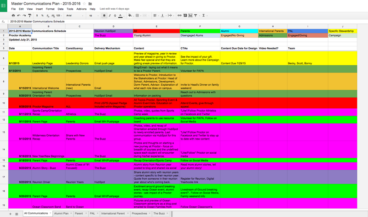Select the 'Specific Stewardship' legend cell
The image size is (368, 217).
pyautogui.click(x=343, y=31)
